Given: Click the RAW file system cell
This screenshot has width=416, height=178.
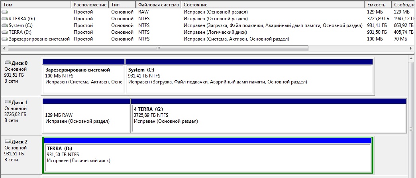Looking at the screenshot, I should (x=143, y=12).
